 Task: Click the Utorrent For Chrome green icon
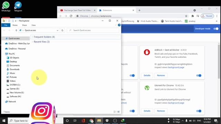pos(147,88)
